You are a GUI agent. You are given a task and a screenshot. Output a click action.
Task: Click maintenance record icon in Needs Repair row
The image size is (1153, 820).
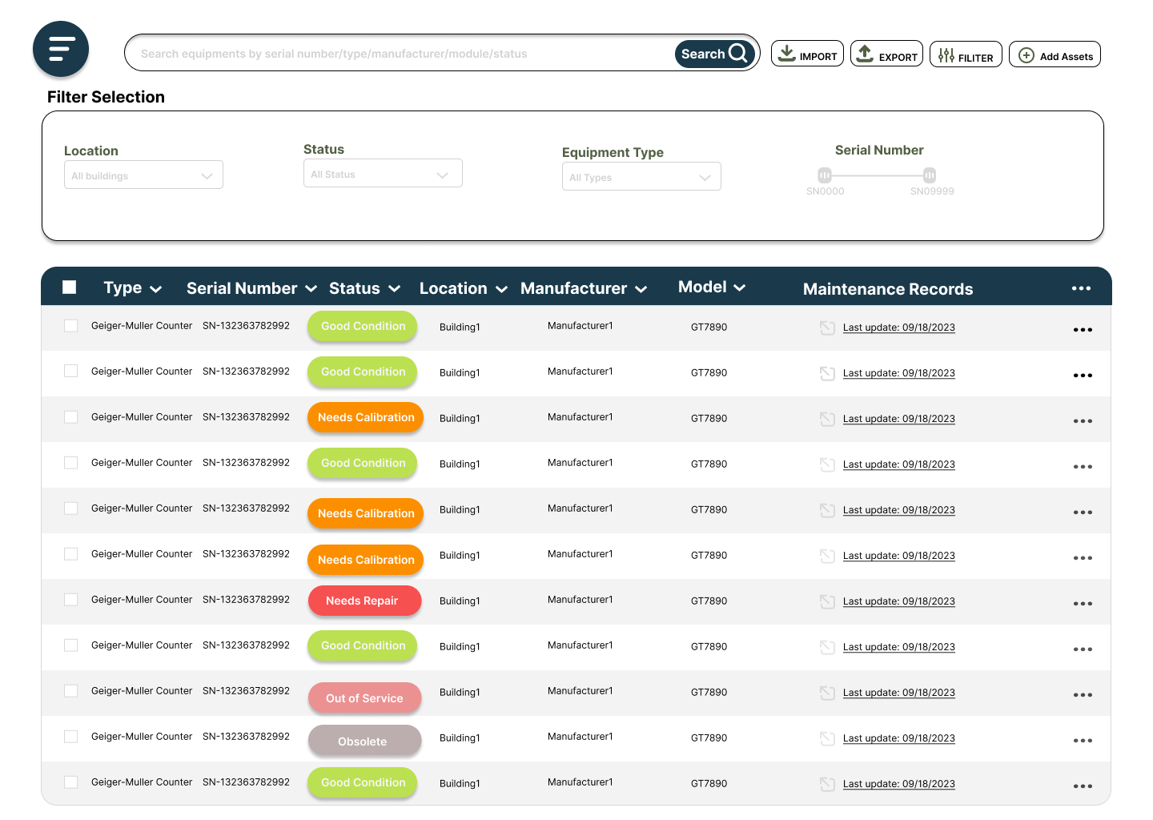click(828, 601)
